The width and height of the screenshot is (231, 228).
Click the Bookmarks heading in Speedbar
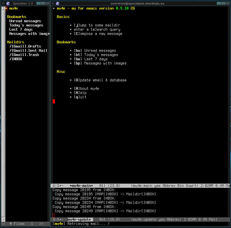pyautogui.click(x=17, y=17)
